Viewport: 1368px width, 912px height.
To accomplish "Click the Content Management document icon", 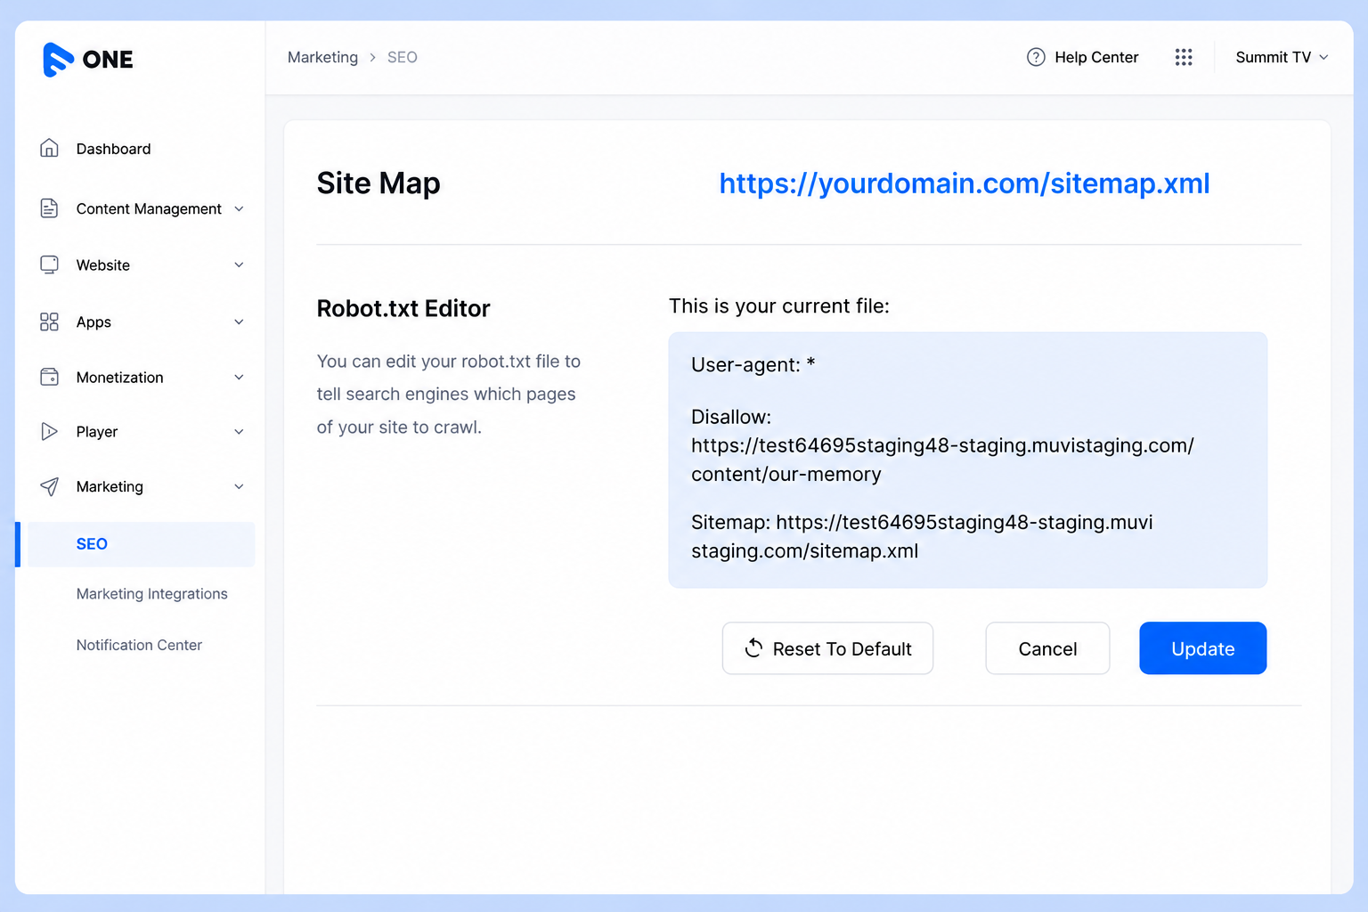I will click(49, 208).
